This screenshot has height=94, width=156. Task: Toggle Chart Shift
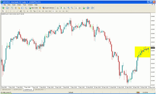[x=80, y=8]
